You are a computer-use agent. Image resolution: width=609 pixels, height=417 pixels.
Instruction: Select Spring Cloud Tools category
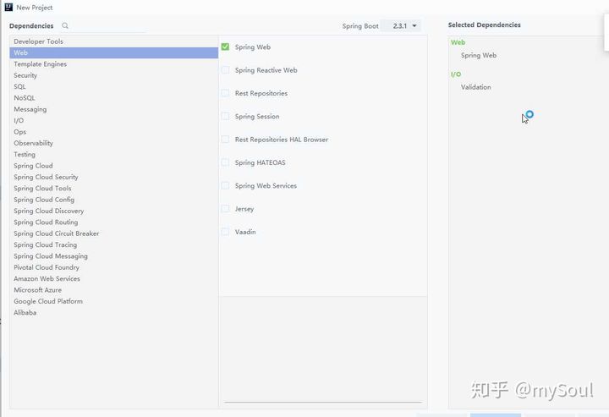point(114,188)
